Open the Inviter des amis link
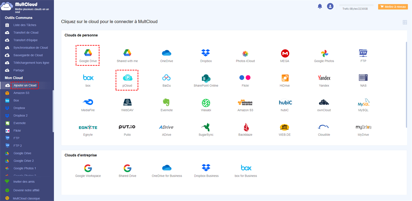The width and height of the screenshot is (412, 201). pyautogui.click(x=24, y=182)
